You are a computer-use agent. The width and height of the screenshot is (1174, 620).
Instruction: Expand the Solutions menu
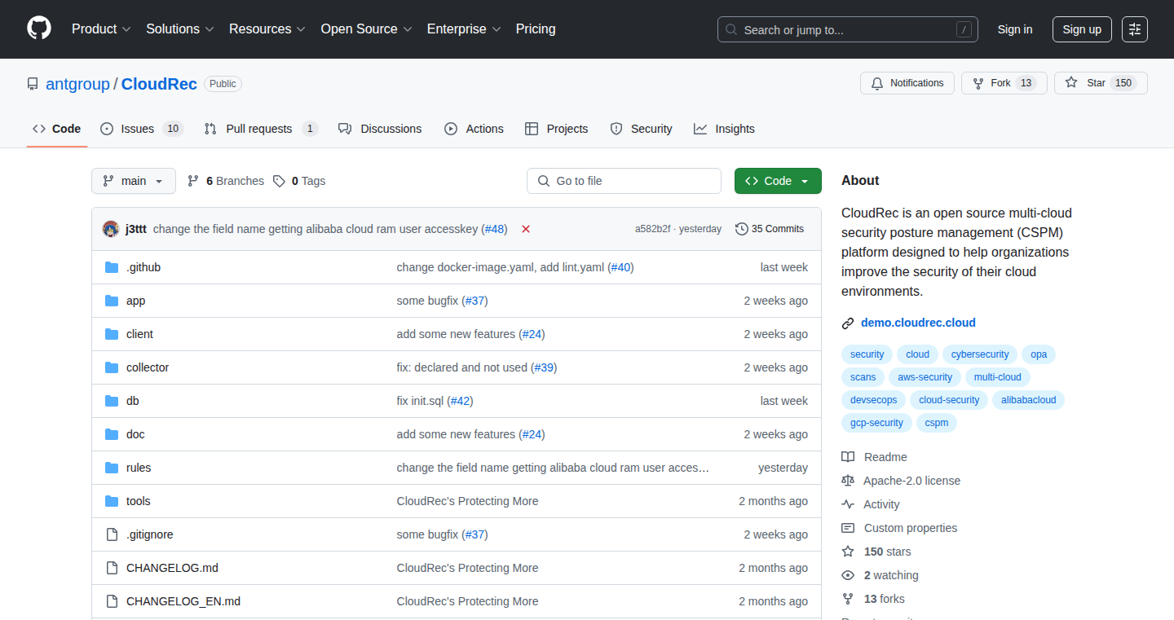(180, 29)
